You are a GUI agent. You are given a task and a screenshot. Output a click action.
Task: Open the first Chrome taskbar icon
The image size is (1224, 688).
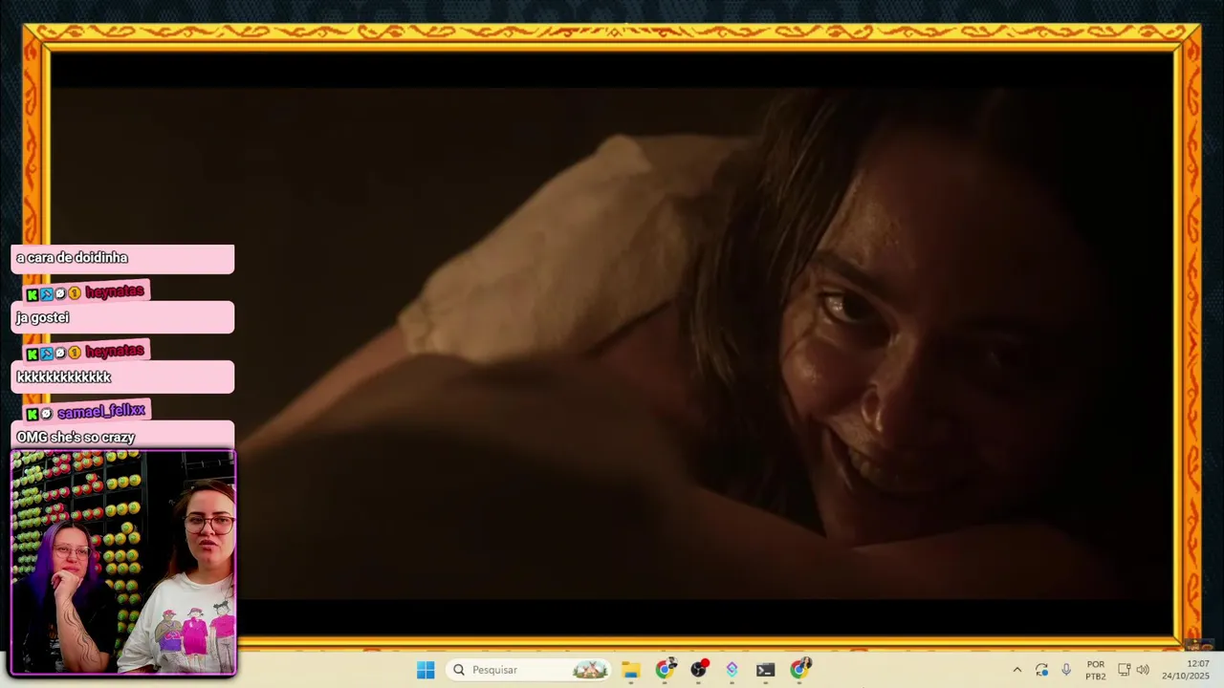pos(665,670)
